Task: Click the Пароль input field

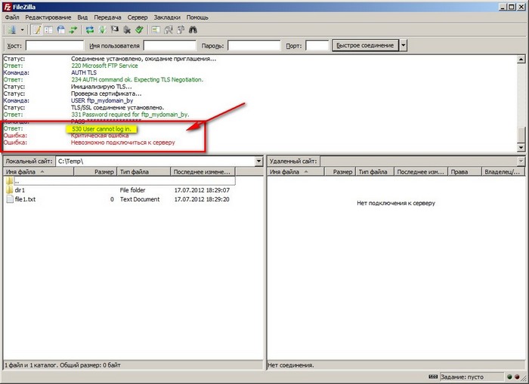Action: [254, 45]
